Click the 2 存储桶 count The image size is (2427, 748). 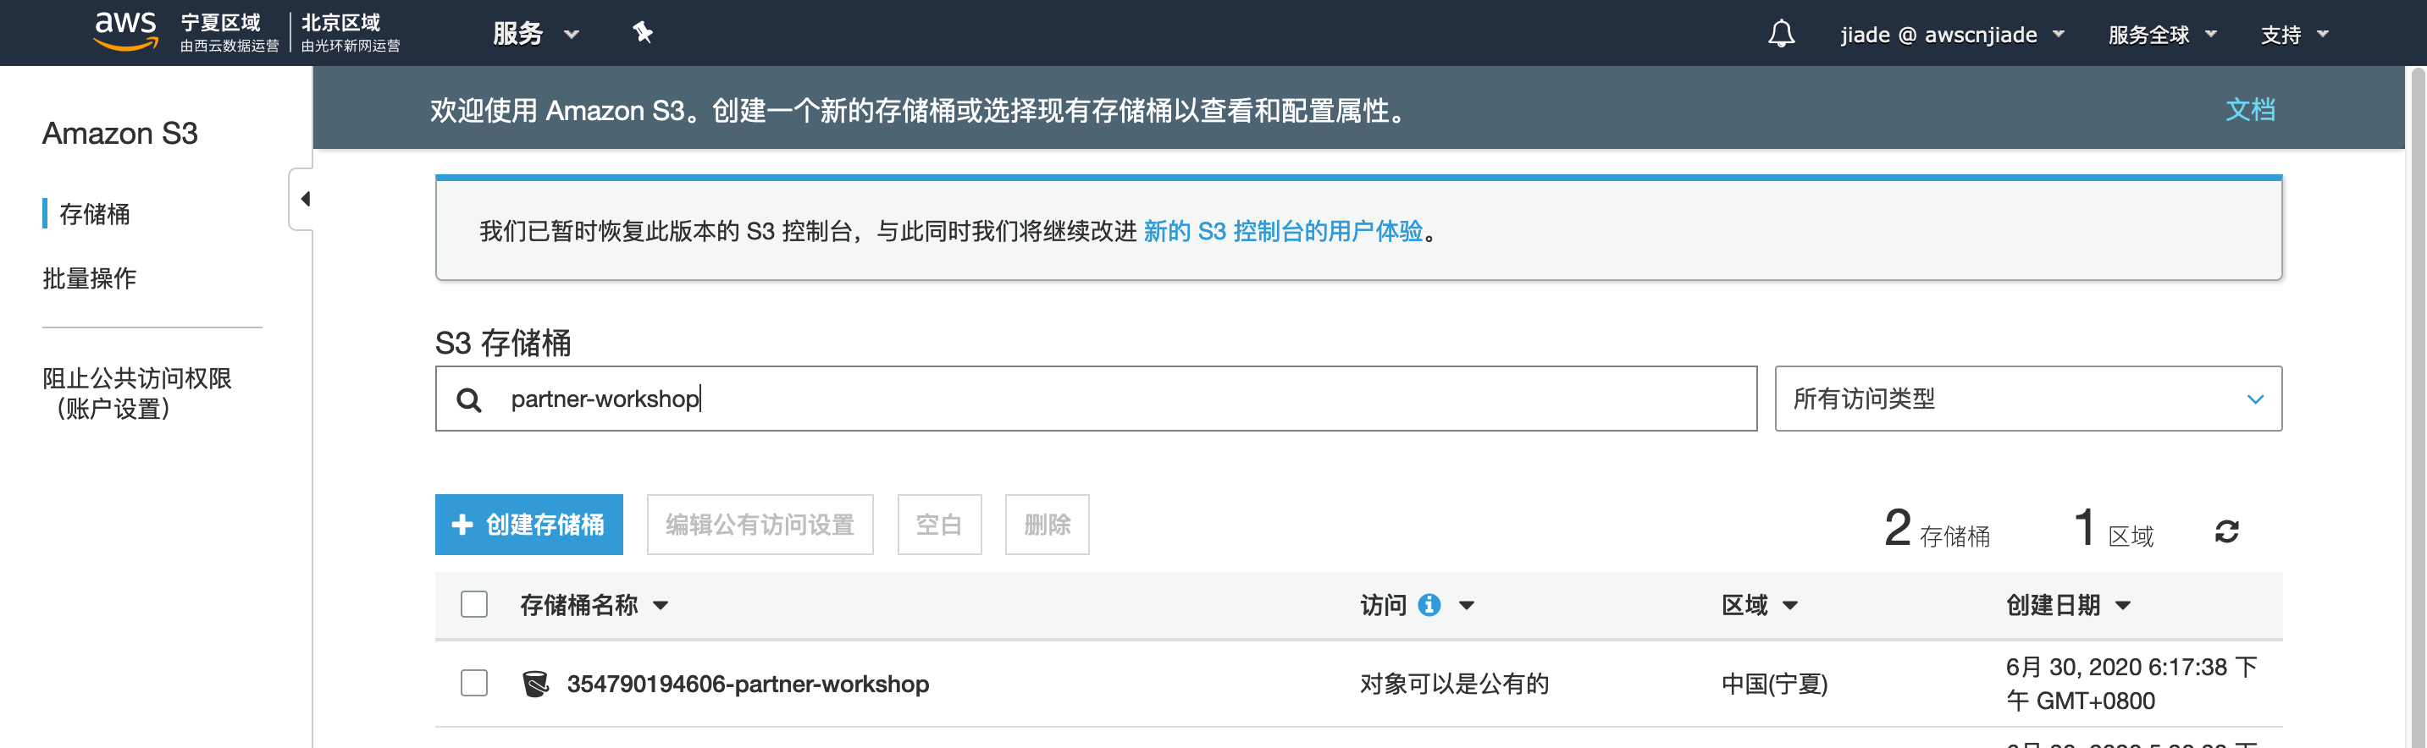coord(1936,528)
